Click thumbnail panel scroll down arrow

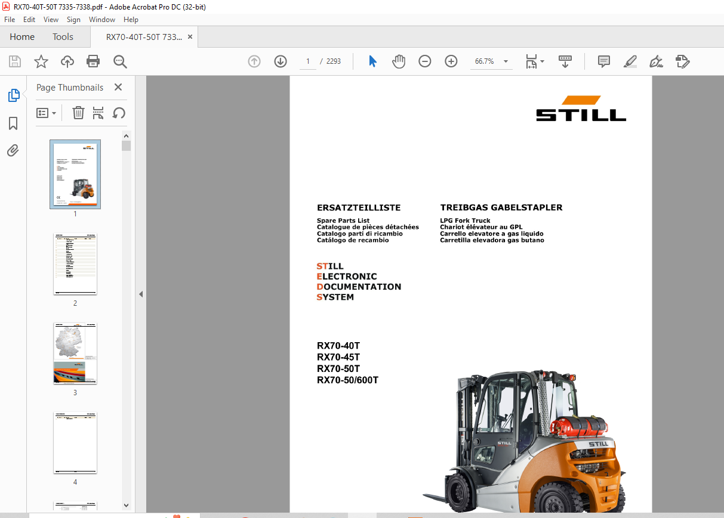point(126,505)
